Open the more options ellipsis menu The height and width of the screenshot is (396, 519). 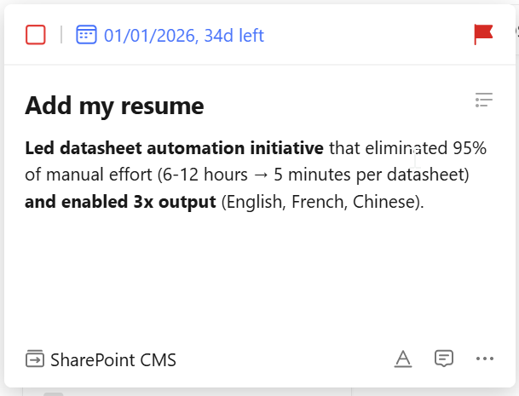point(485,359)
